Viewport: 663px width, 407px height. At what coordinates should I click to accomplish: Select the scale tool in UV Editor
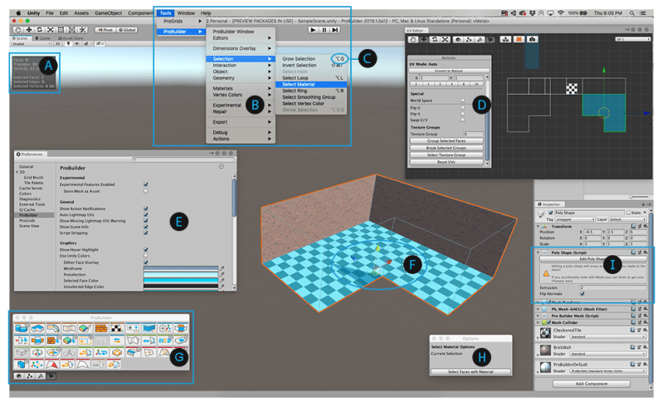(446, 39)
